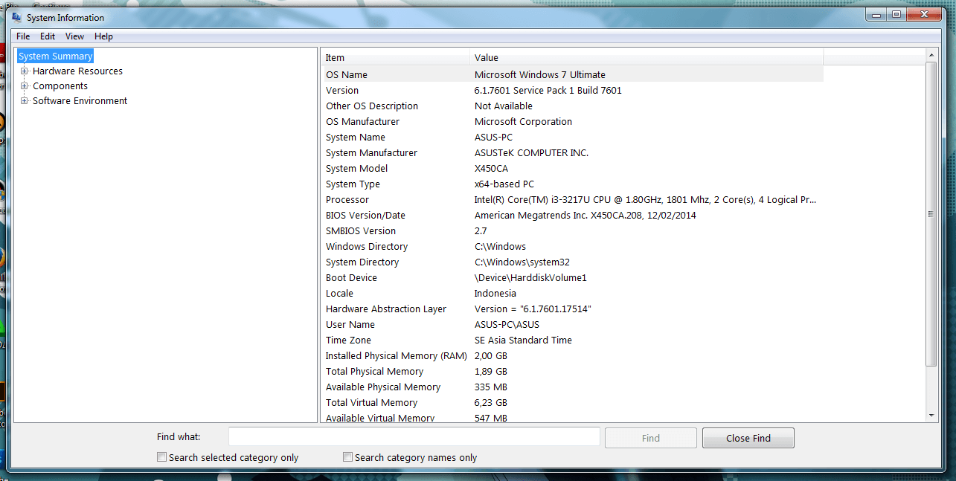Click the value SE Asia Standard Time
This screenshot has width=956, height=481.
523,340
